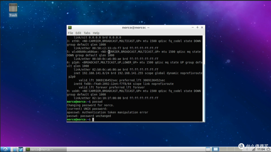This screenshot has width=271, height=152.
Task: Click the MAC address 00:50:c2:33:cb:f7
Action: click(x=107, y=48)
